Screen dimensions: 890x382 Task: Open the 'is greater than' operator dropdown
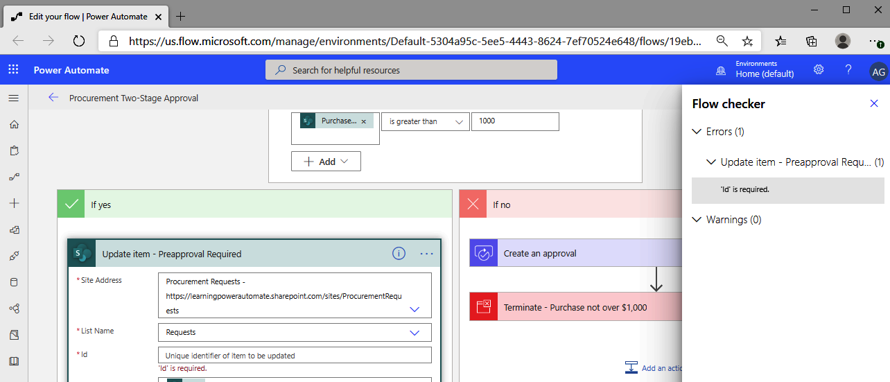point(426,121)
